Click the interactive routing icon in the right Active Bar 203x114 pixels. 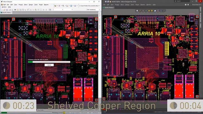point(140,11)
